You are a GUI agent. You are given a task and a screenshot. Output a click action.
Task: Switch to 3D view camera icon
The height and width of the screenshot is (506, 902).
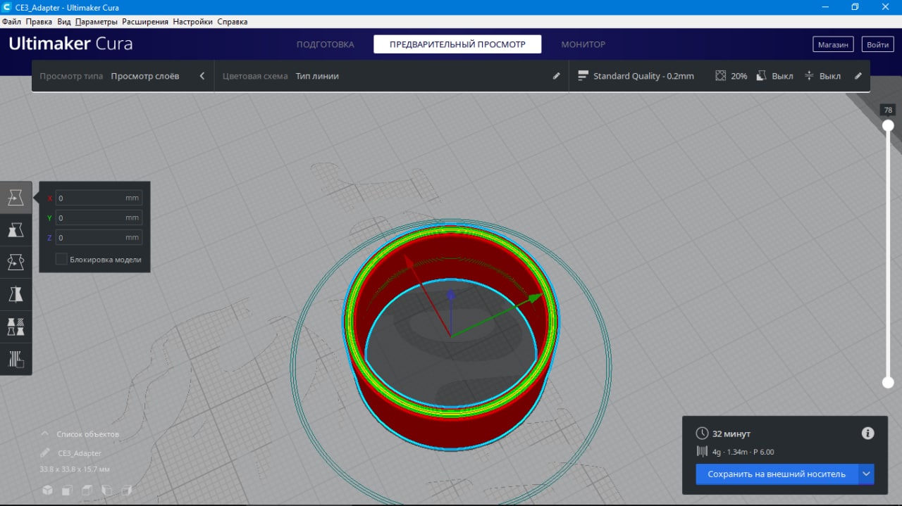(x=47, y=490)
